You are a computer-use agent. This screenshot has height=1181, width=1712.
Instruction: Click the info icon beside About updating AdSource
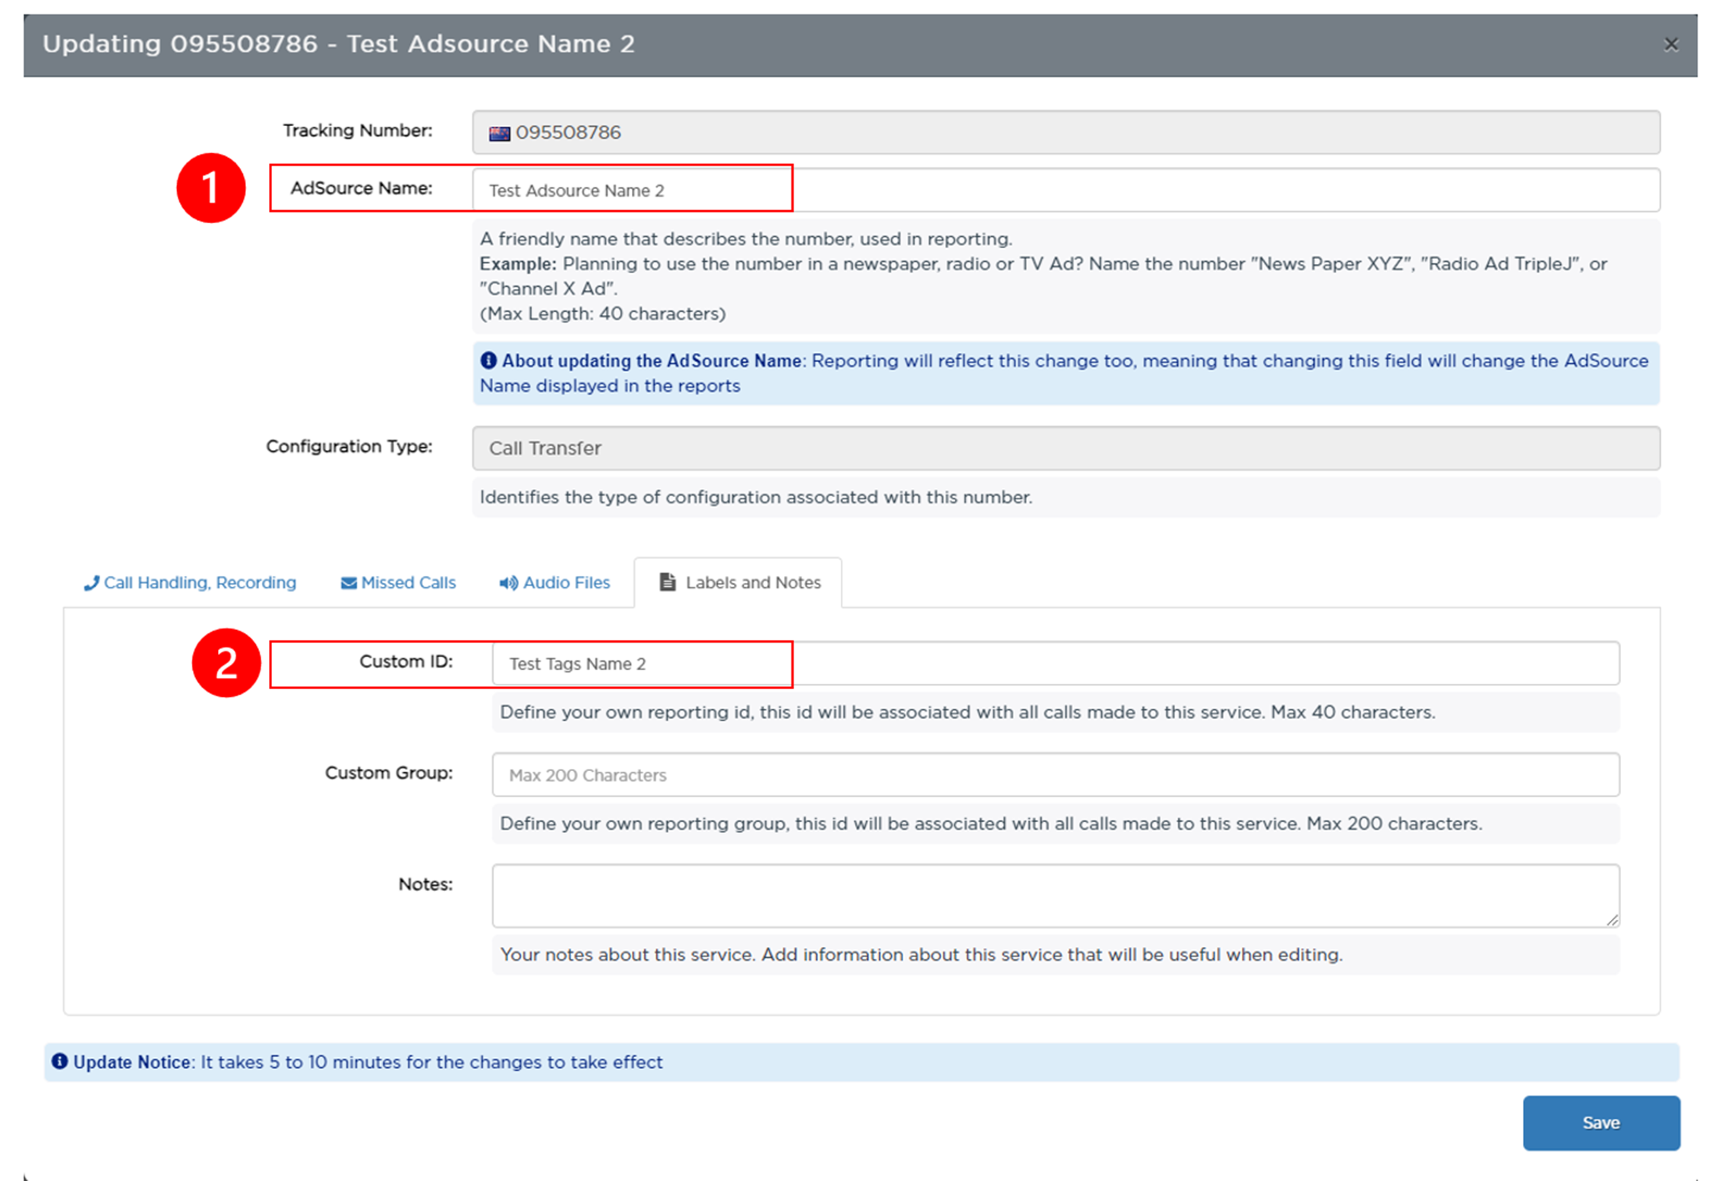pyautogui.click(x=488, y=361)
